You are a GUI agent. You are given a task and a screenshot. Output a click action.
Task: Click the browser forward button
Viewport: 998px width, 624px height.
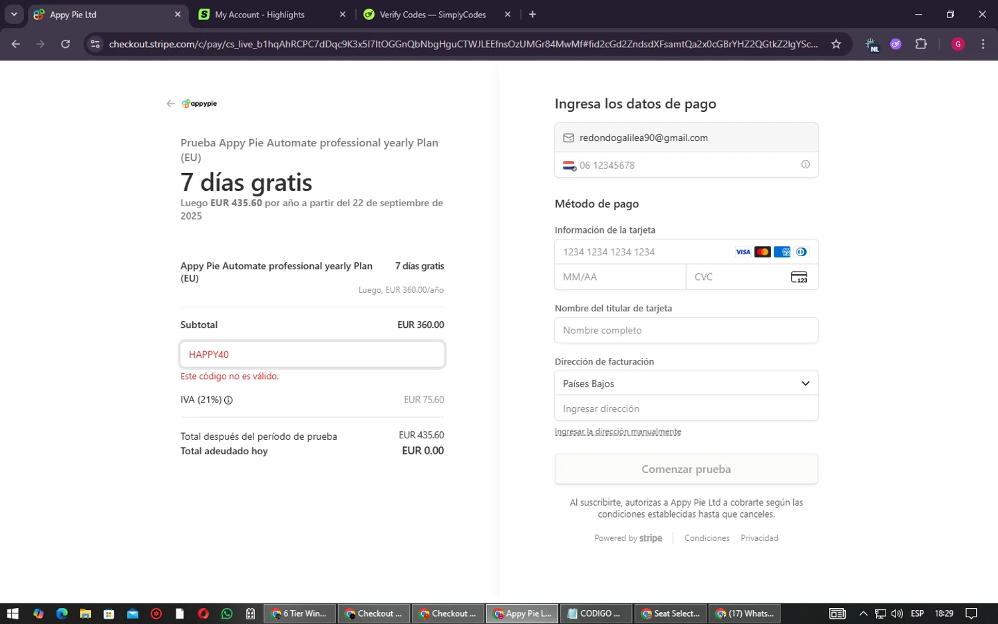(x=41, y=45)
